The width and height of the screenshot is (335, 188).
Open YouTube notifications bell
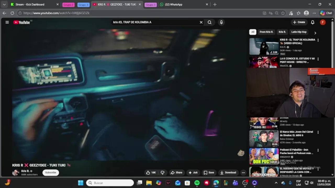312,22
